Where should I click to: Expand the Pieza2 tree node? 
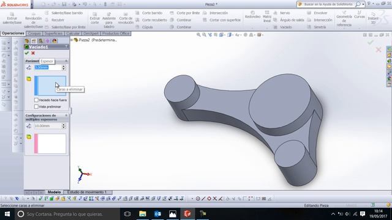coord(72,40)
